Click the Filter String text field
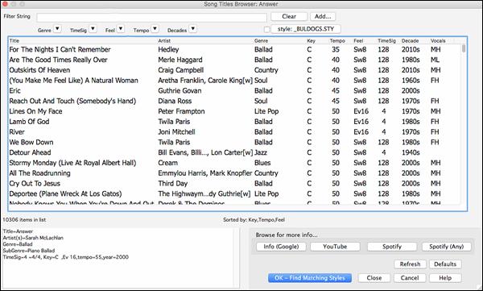Screen dimensions: 483x291 [151, 17]
